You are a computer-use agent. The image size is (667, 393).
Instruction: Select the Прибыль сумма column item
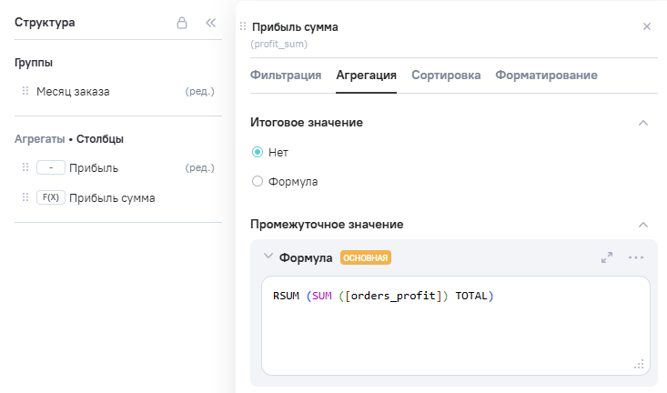click(112, 198)
